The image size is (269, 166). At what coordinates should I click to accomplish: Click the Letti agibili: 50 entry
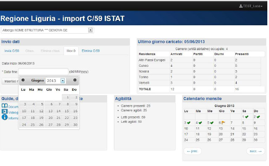(131, 122)
